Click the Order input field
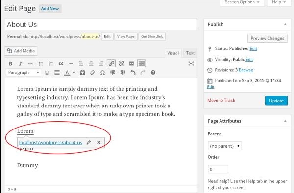This screenshot has width=294, height=193. pyautogui.click(x=218, y=169)
